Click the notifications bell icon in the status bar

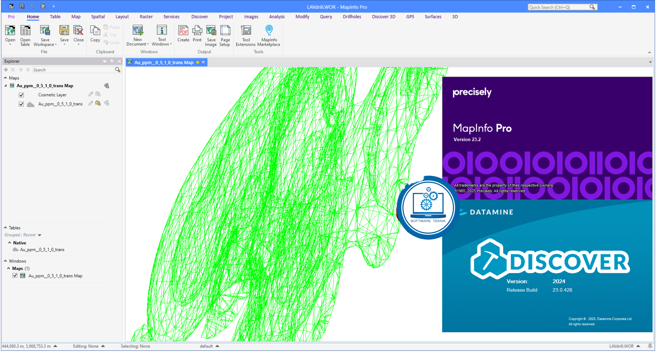point(650,346)
